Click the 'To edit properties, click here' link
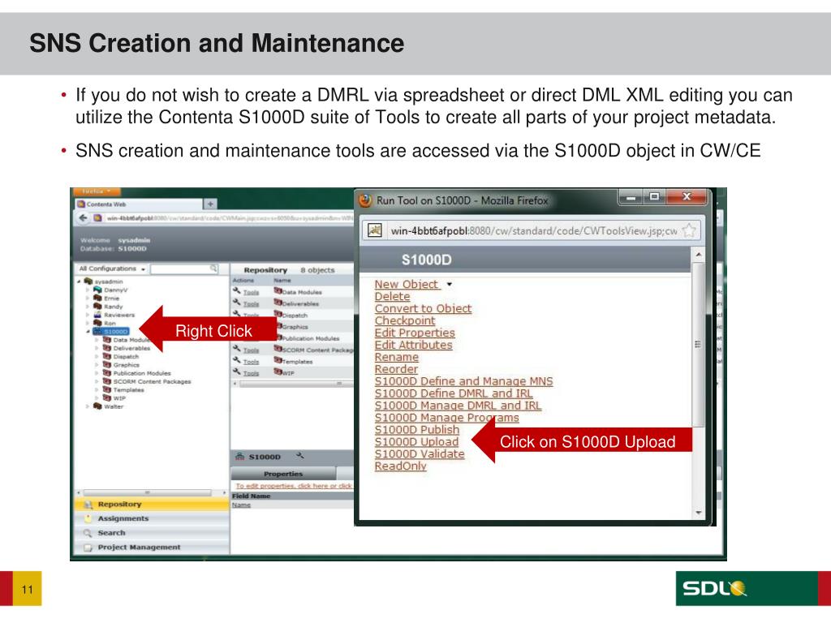831x623 pixels. pos(294,486)
